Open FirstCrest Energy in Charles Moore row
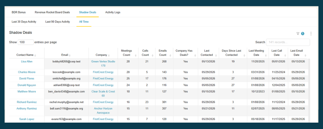Viewport: 323px width, 129px height. click(x=103, y=72)
